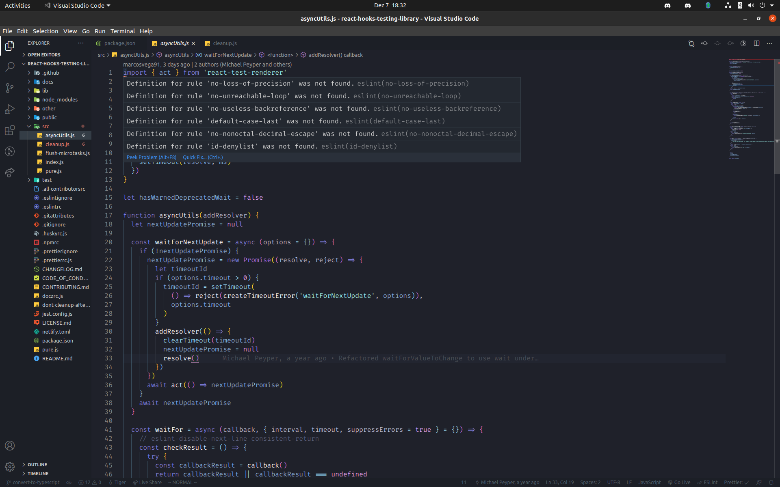Switch to the package.json tab

pyautogui.click(x=119, y=43)
